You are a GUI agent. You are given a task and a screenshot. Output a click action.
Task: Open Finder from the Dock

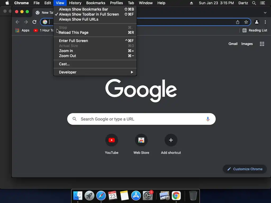click(x=78, y=196)
